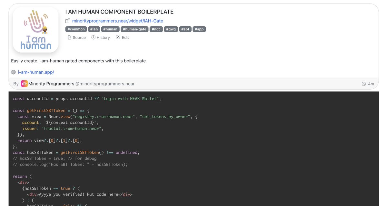Click the globe icon beside website link

(14, 72)
